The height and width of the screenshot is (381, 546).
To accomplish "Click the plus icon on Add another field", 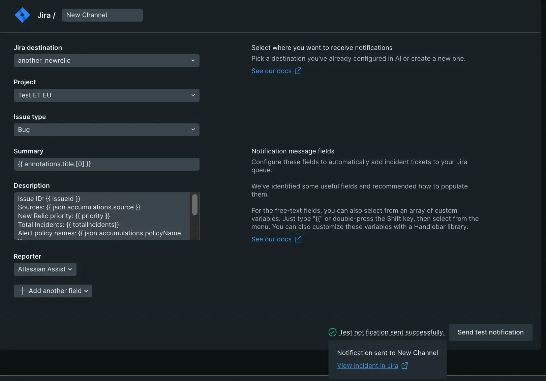I will [x=22, y=291].
